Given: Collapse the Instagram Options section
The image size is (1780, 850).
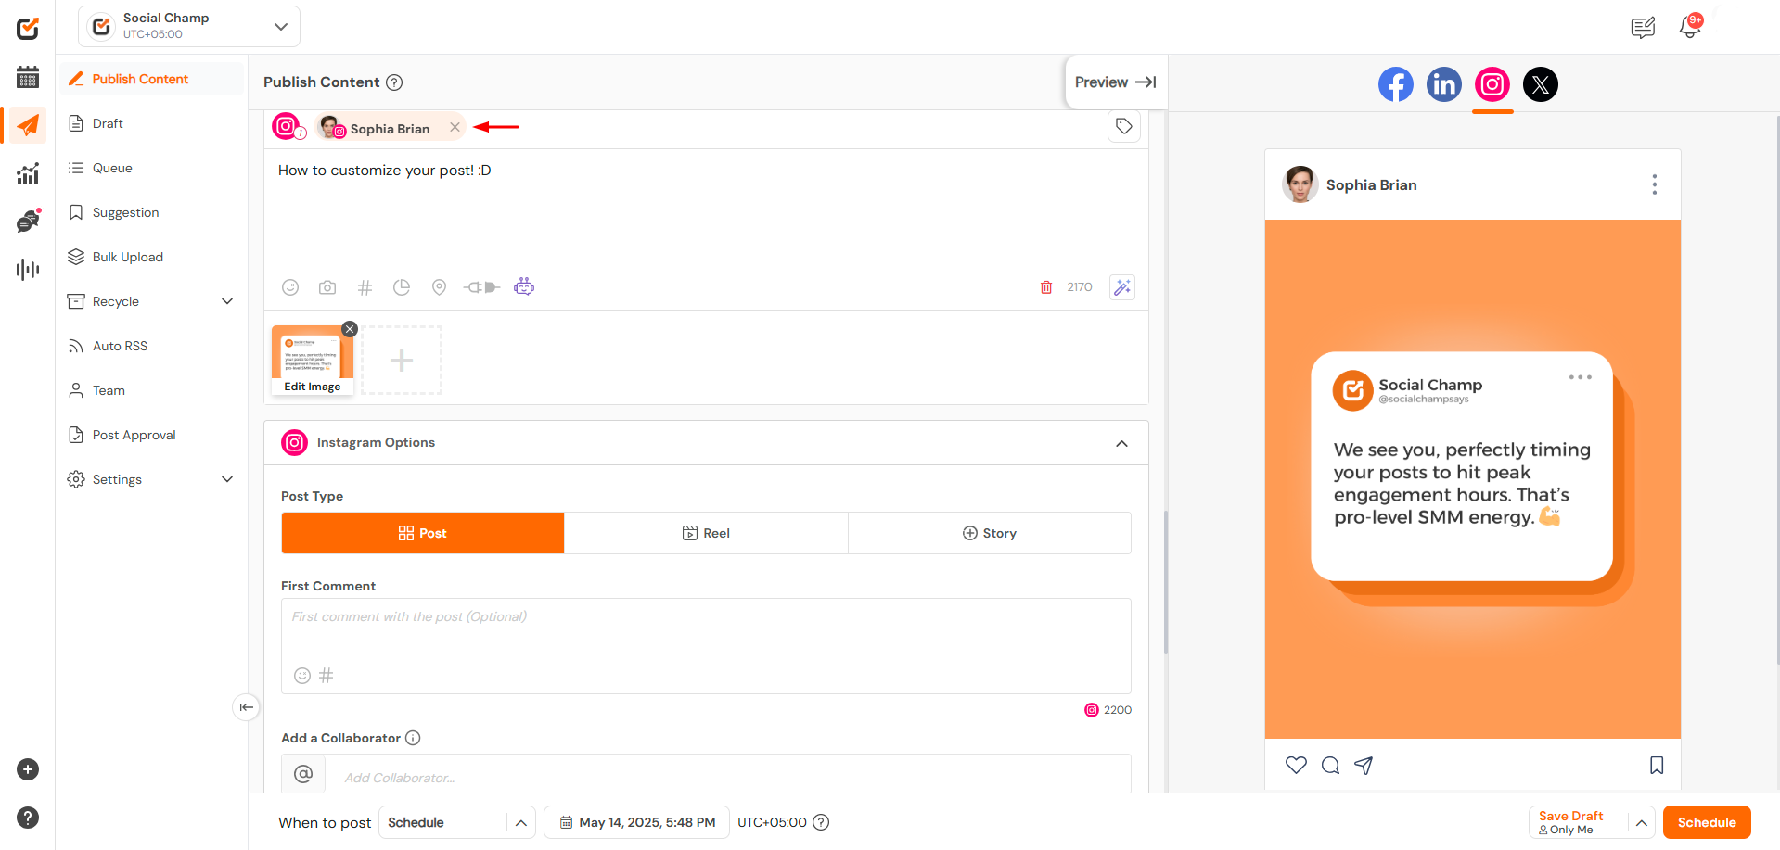Looking at the screenshot, I should coord(1121,443).
